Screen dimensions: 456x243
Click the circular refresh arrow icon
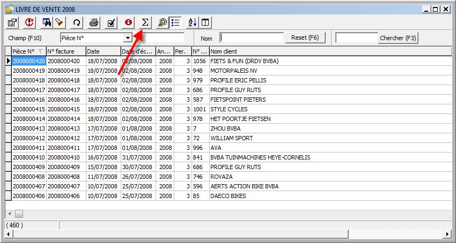[77, 22]
